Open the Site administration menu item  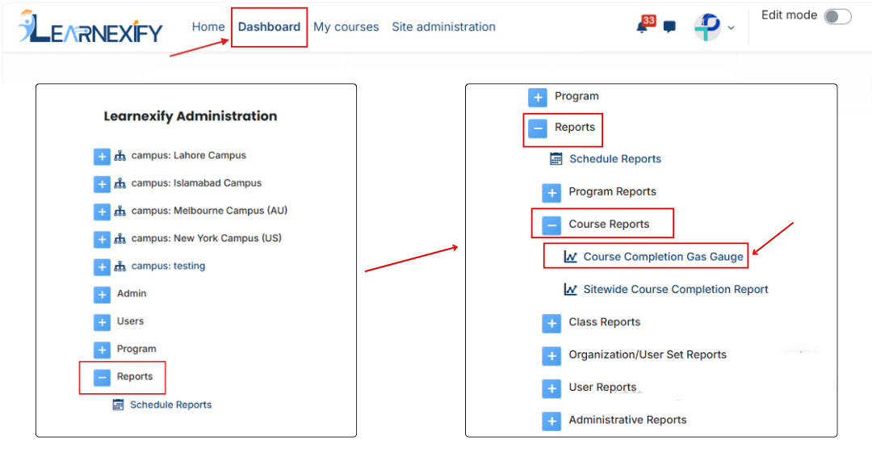point(443,27)
